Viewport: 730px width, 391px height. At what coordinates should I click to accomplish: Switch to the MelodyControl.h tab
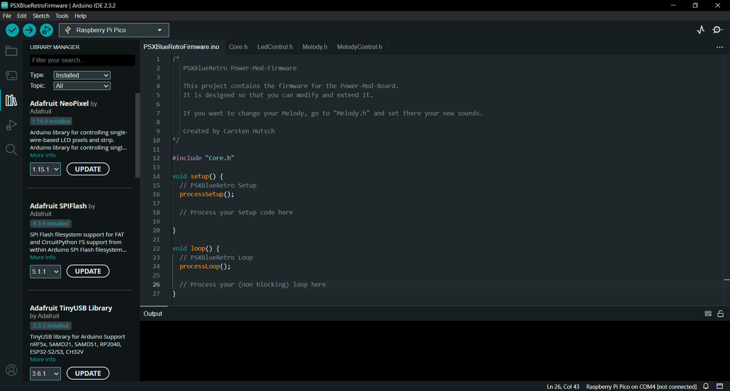click(360, 47)
